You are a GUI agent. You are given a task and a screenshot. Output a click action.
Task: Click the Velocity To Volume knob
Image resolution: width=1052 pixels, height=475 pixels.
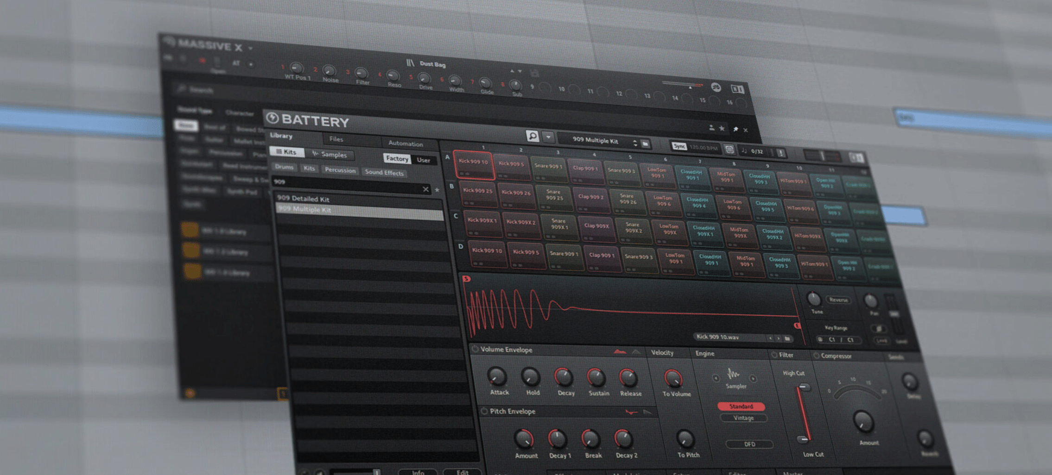pyautogui.click(x=673, y=378)
